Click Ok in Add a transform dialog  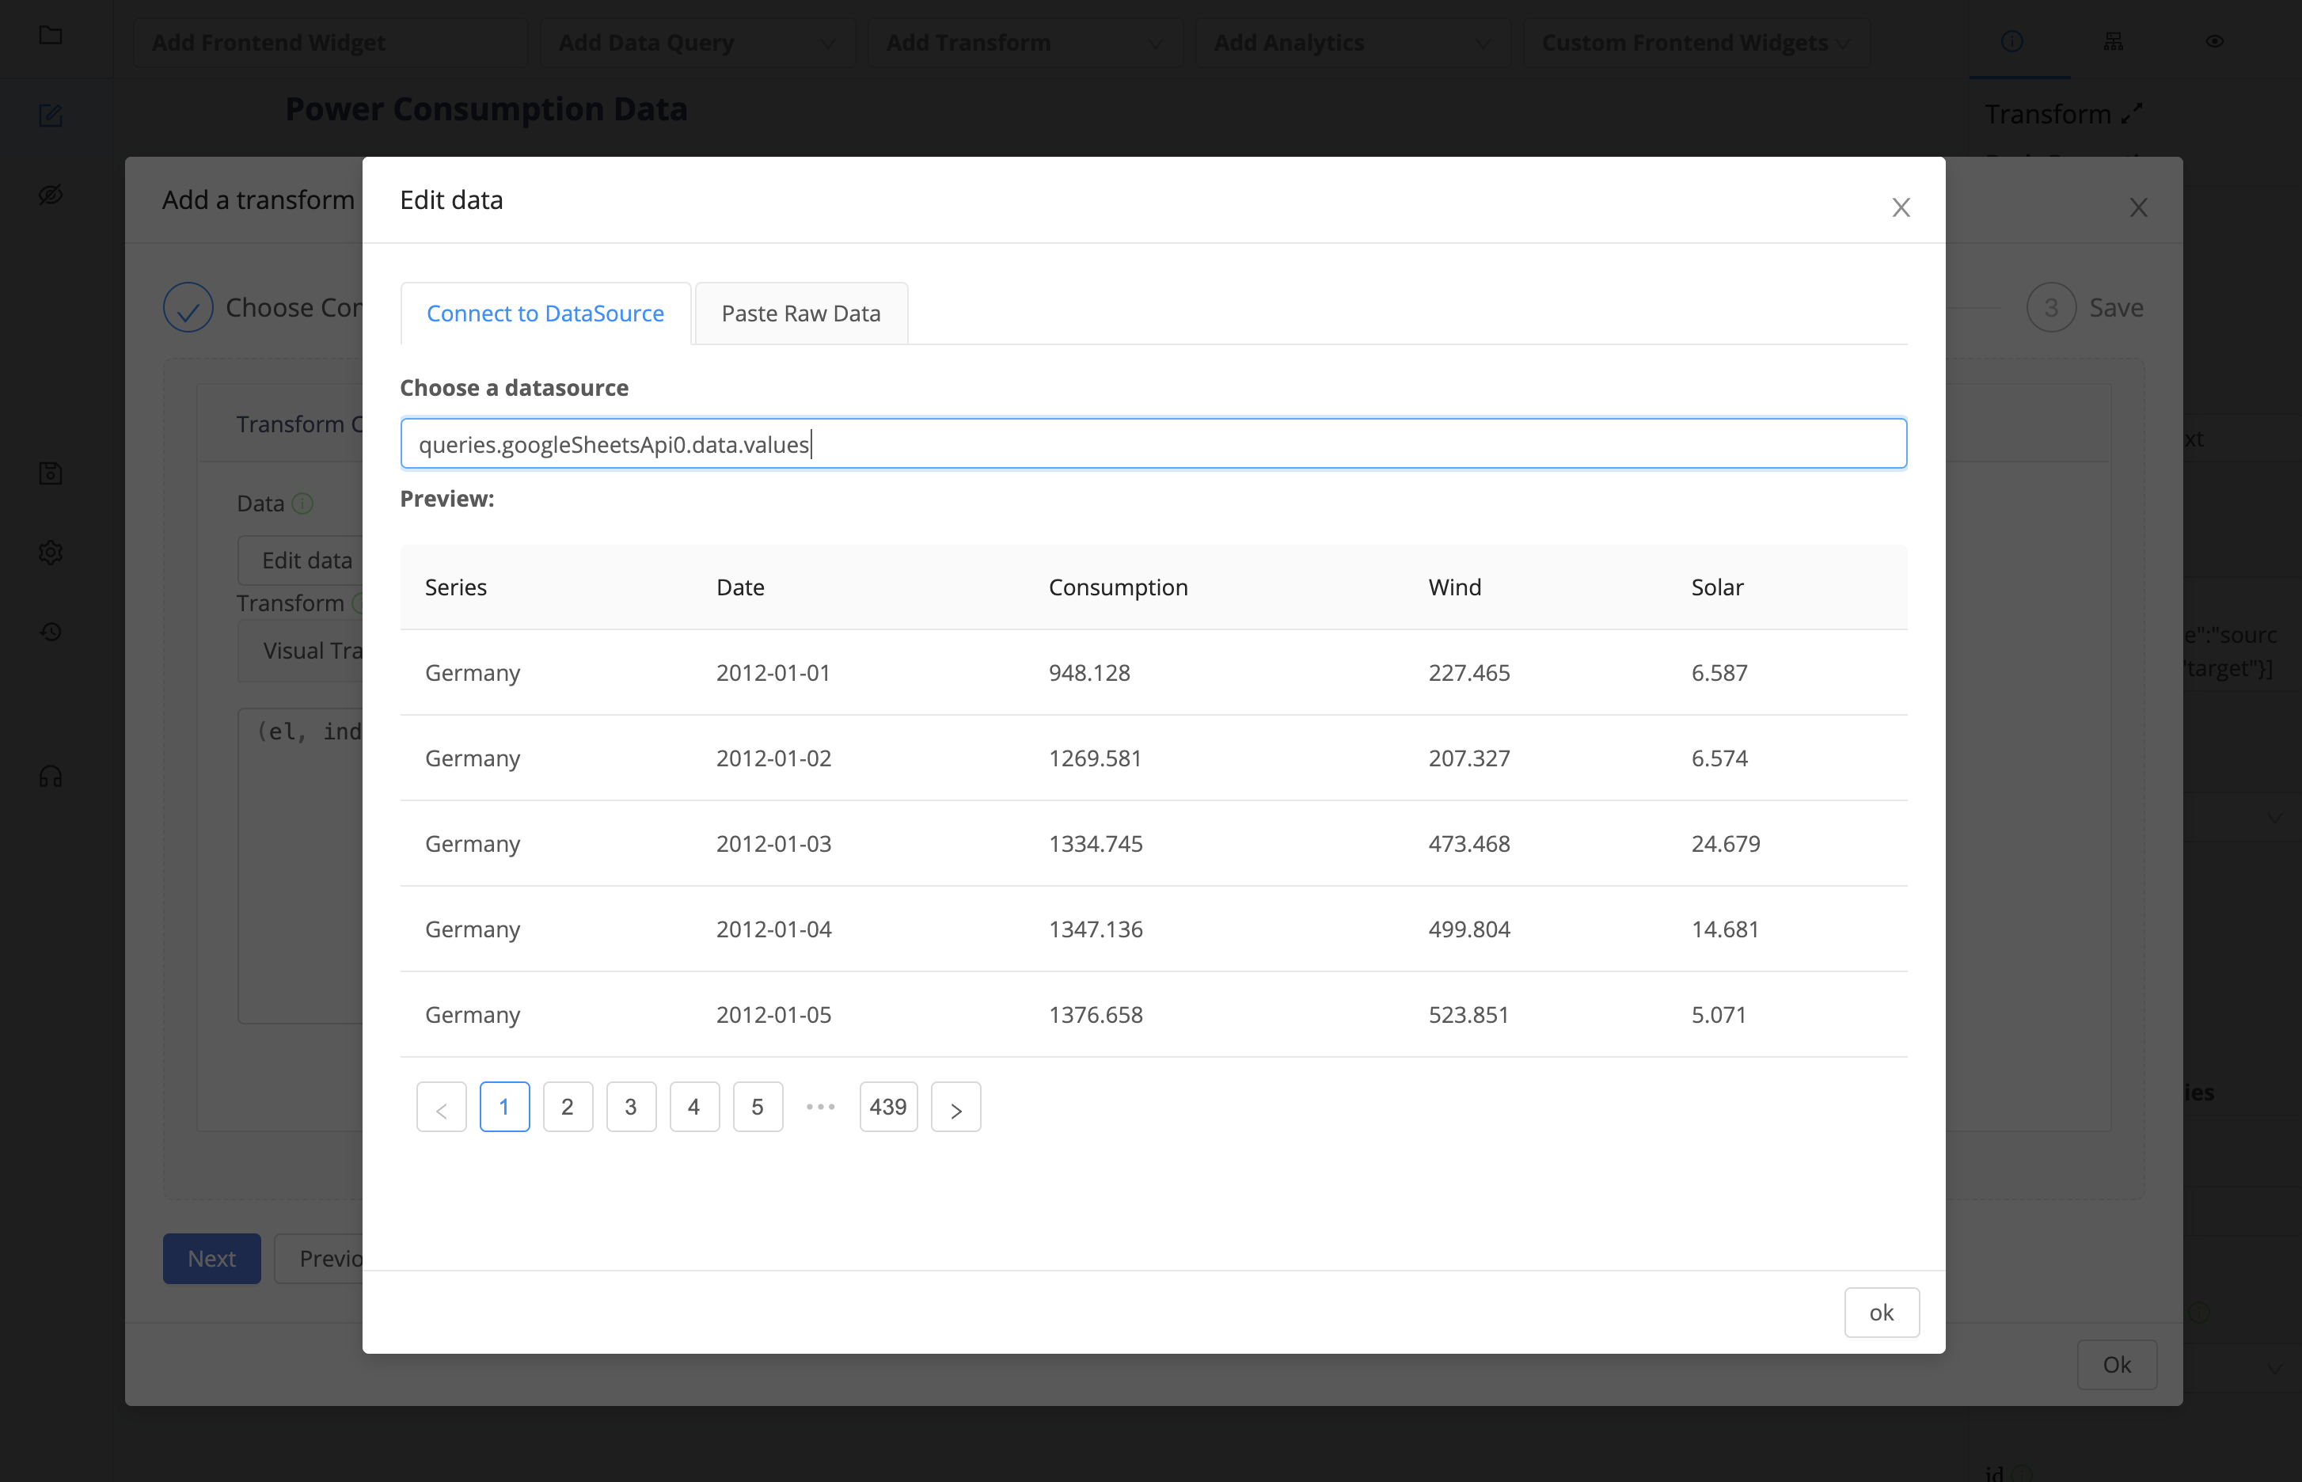[2116, 1365]
